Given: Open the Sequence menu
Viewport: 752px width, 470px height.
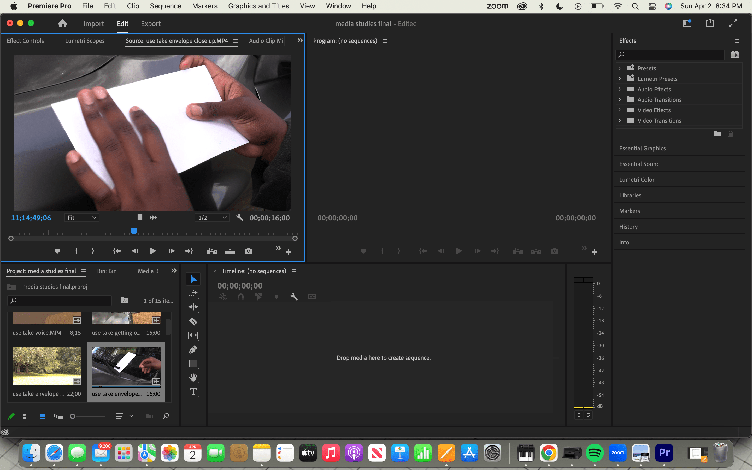Looking at the screenshot, I should [x=166, y=6].
